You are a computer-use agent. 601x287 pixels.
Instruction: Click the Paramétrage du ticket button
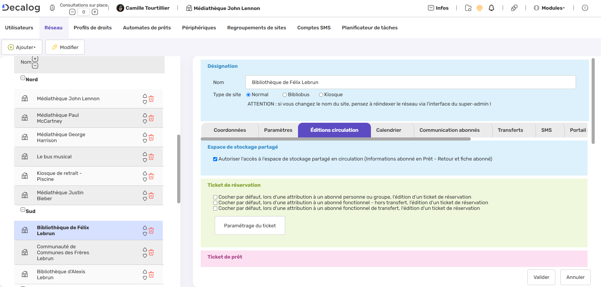tap(250, 225)
